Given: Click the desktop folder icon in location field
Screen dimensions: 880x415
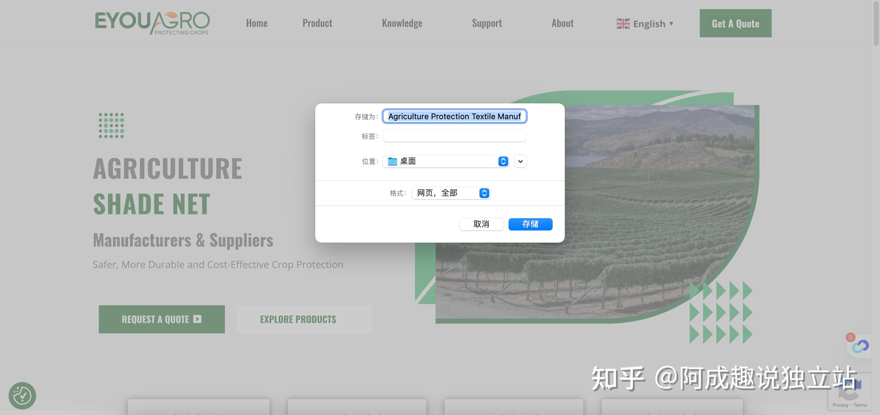Looking at the screenshot, I should (x=392, y=161).
